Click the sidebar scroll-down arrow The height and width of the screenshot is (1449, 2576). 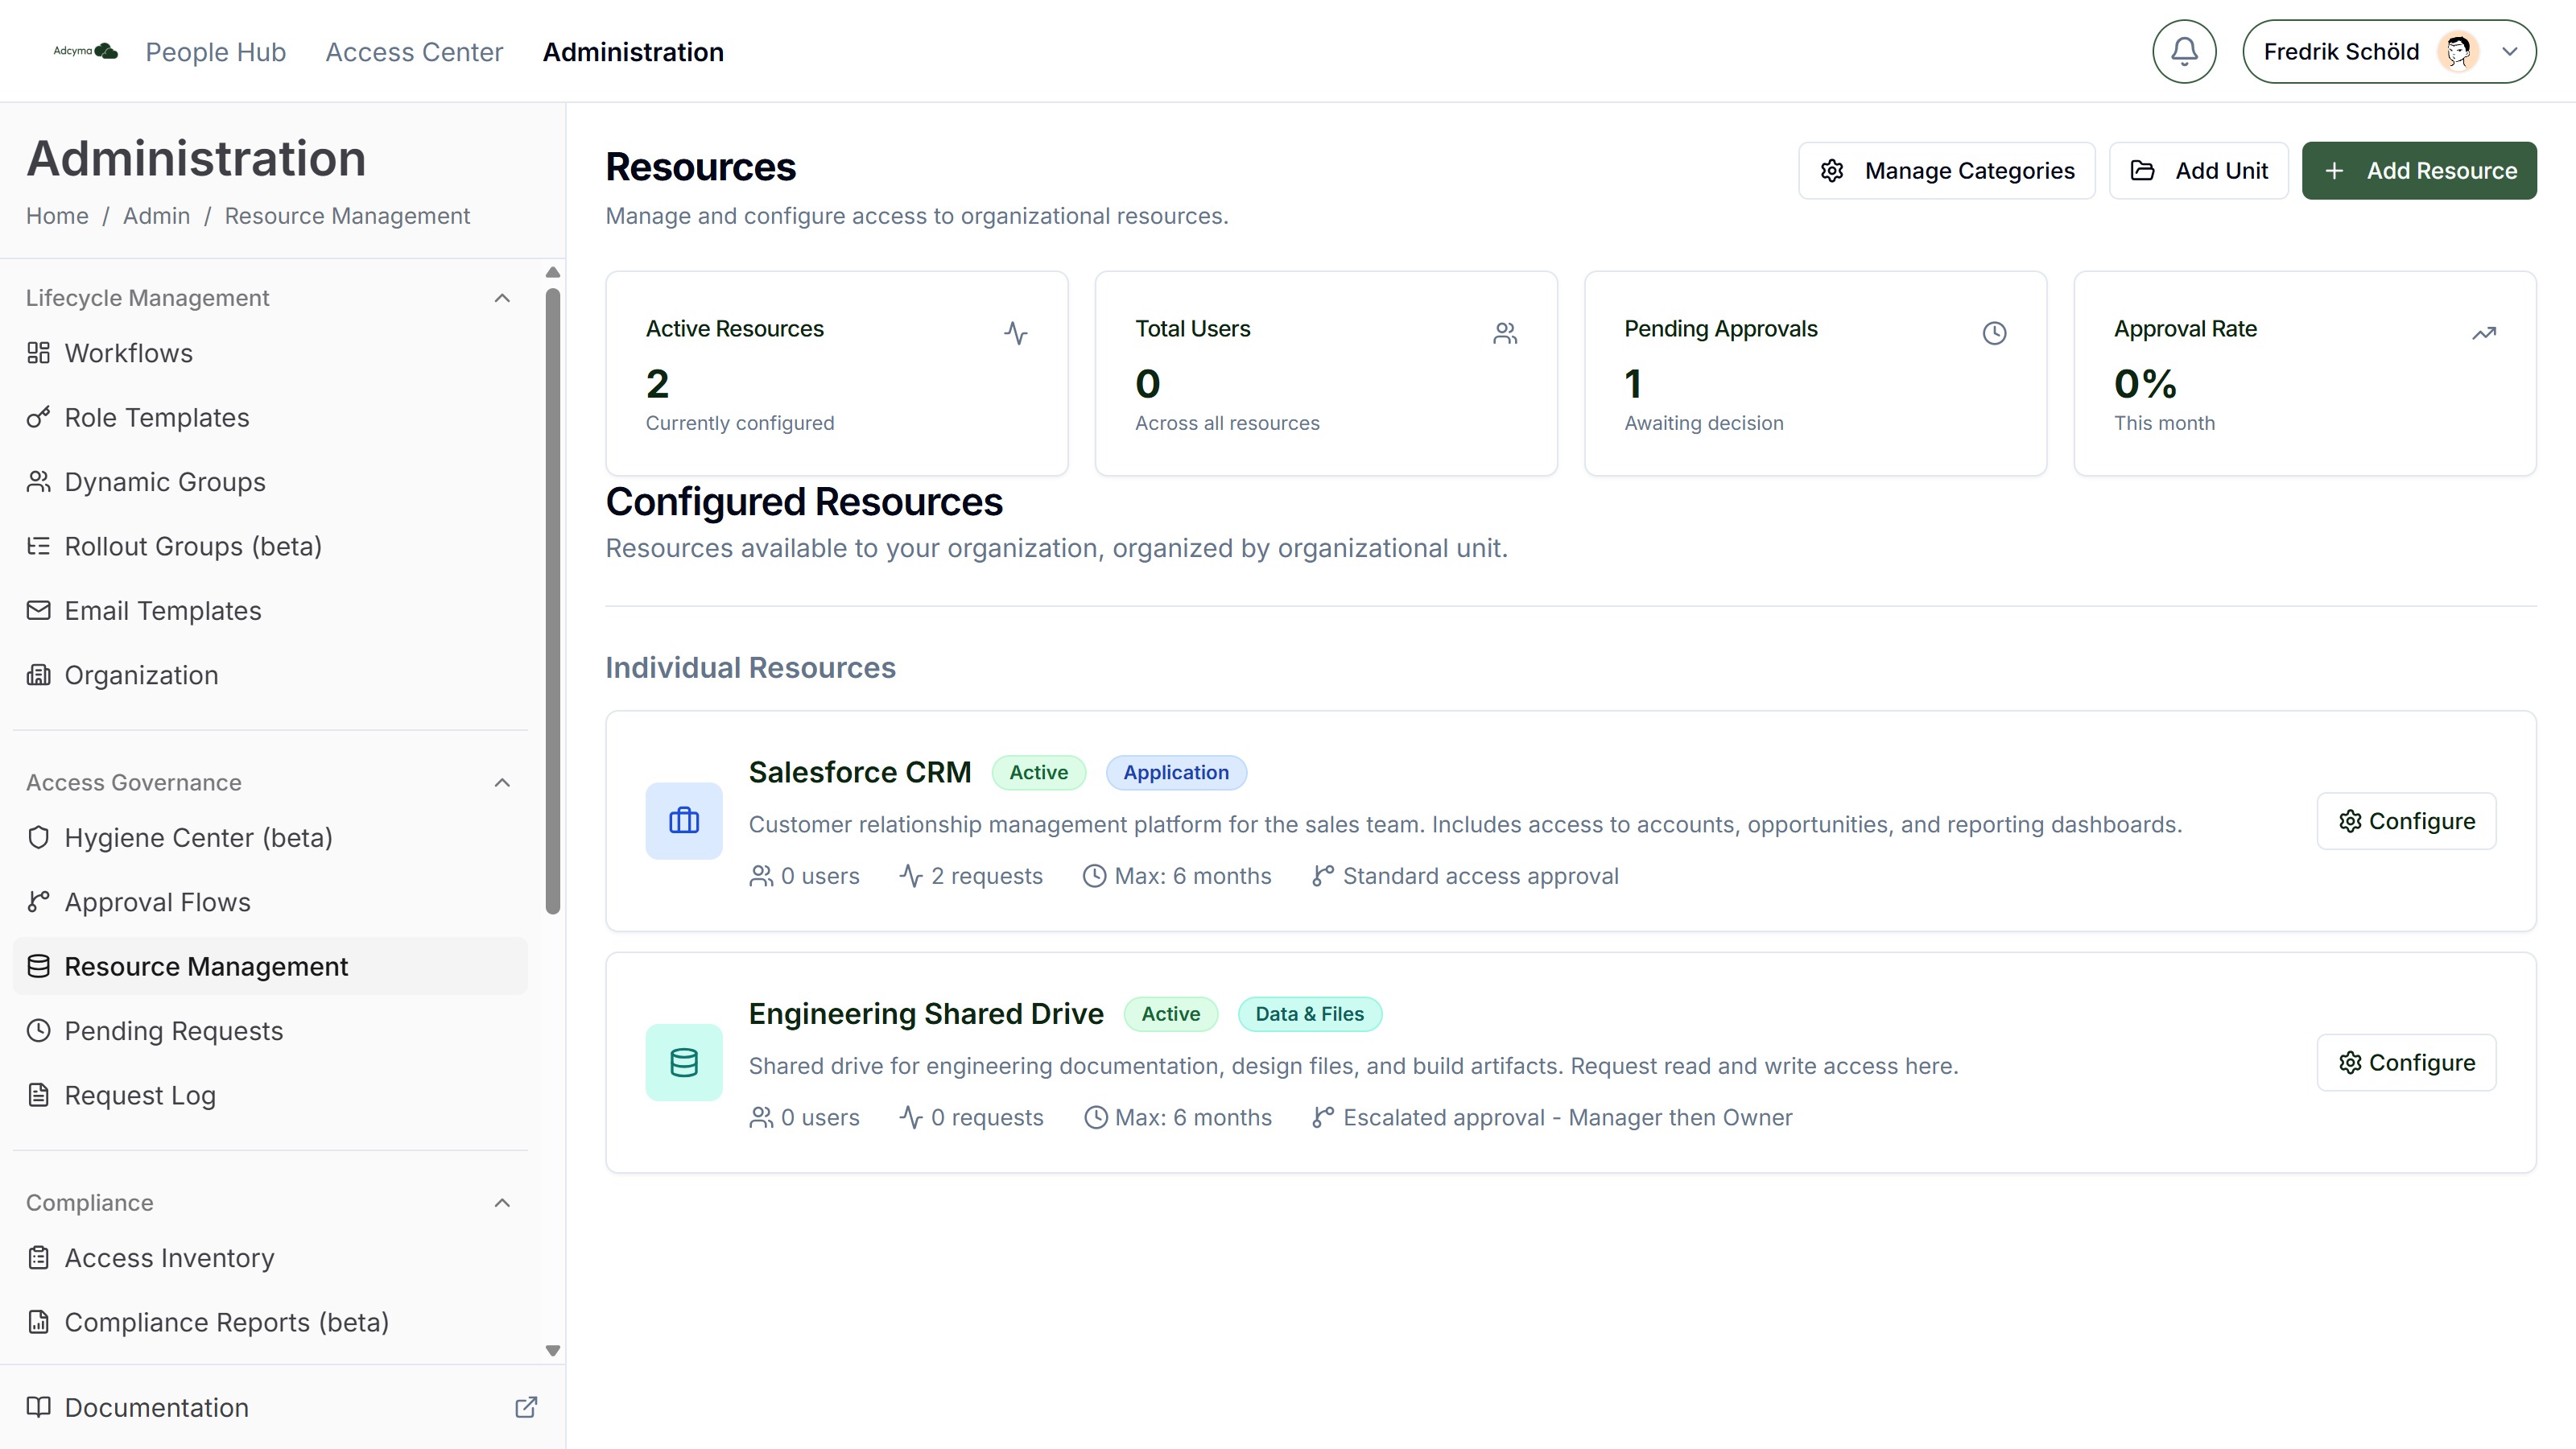coord(553,1350)
